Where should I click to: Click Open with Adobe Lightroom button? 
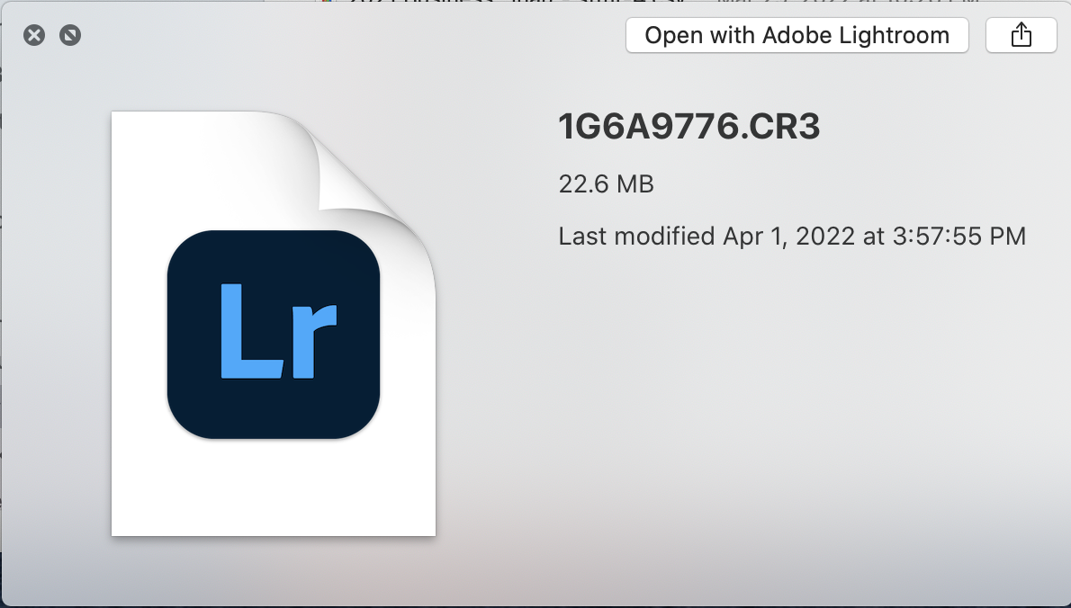(797, 35)
